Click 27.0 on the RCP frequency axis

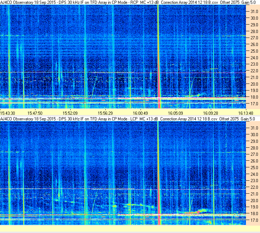(254, 38)
